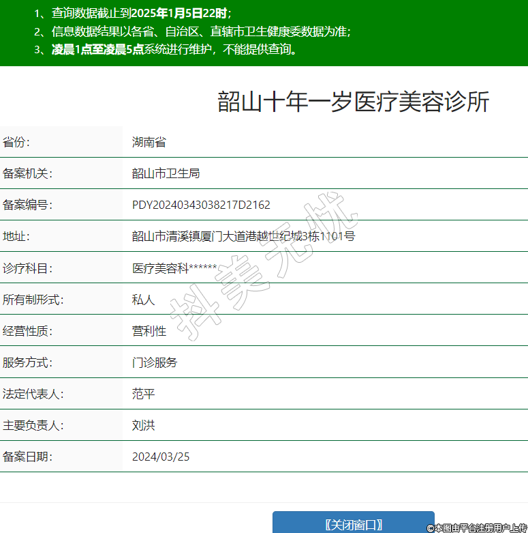The height and width of the screenshot is (533, 528).
Task: Click the registration authority value 韶山市卫生局
Action: (x=166, y=173)
